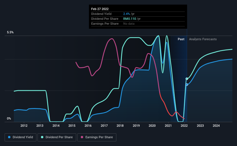
Task: Click the blue data point marker at 2022
Action: click(187, 84)
